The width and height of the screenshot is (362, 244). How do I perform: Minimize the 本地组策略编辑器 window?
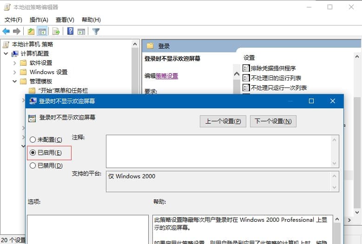tap(309, 7)
